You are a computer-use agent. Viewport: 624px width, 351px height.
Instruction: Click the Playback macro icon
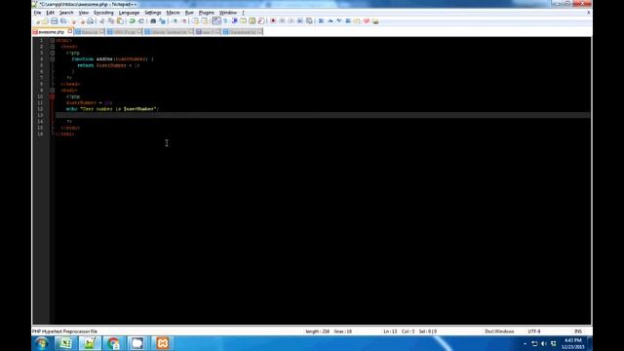pyautogui.click(x=291, y=21)
